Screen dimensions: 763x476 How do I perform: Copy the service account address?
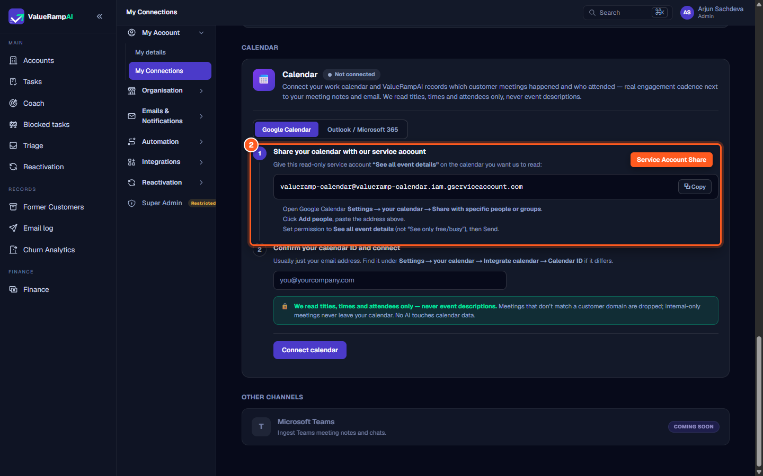click(695, 187)
